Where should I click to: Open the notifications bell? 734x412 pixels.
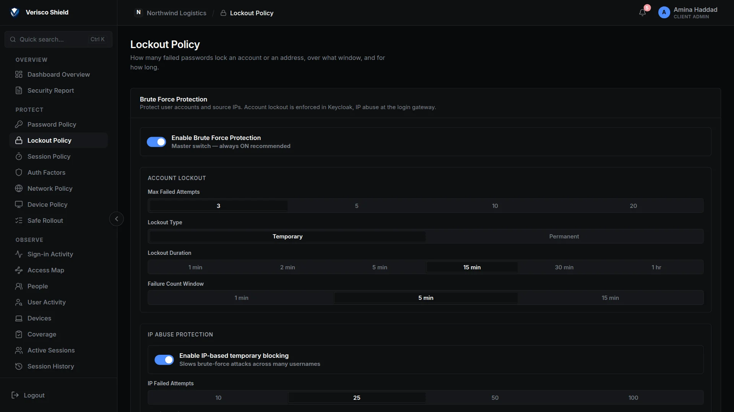(642, 13)
